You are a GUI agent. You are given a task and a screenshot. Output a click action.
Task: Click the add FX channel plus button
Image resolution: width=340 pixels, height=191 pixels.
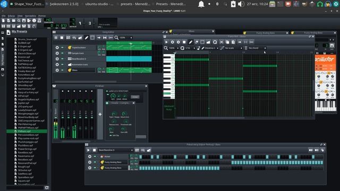100,114
